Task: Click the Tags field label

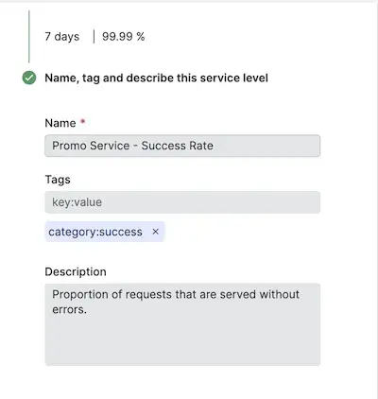Action: [58, 180]
